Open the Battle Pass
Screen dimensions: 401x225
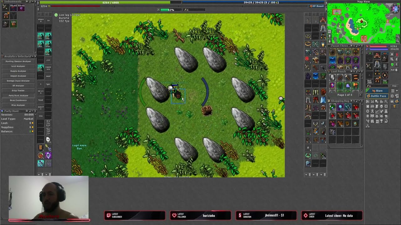[x=377, y=96]
